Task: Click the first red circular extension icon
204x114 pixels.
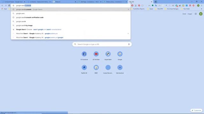Action: tap(132, 6)
